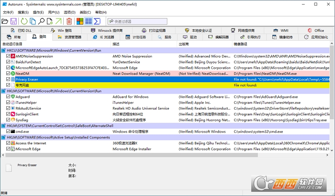Uncheck the AMDNoiseSuppression checkbox
This screenshot has height=196, width=335.
8,56
